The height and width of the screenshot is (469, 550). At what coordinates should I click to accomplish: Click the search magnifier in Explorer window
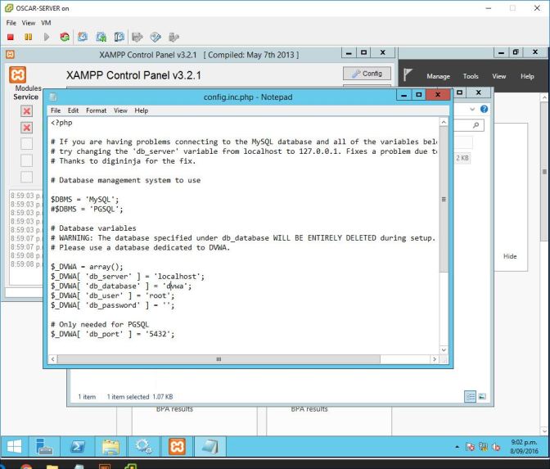coord(476,125)
